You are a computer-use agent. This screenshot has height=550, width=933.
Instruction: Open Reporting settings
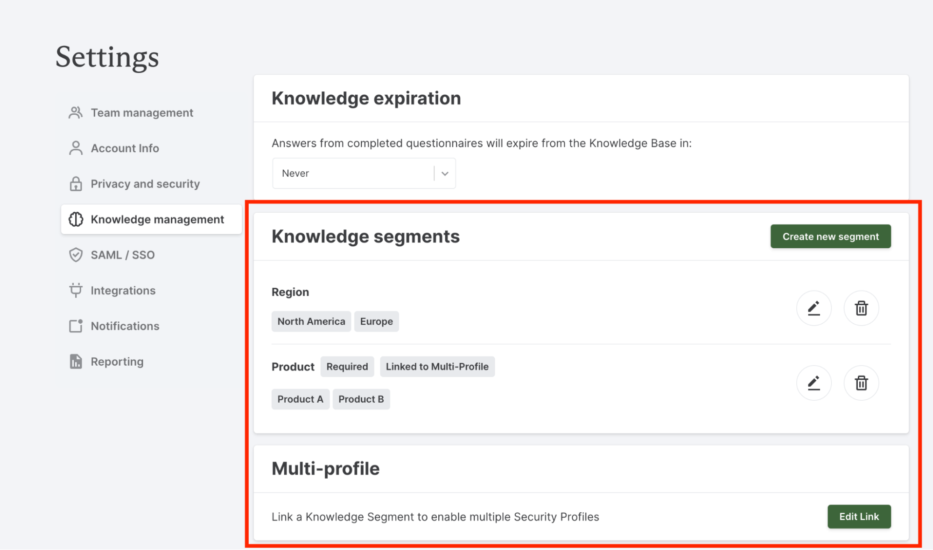[117, 362]
